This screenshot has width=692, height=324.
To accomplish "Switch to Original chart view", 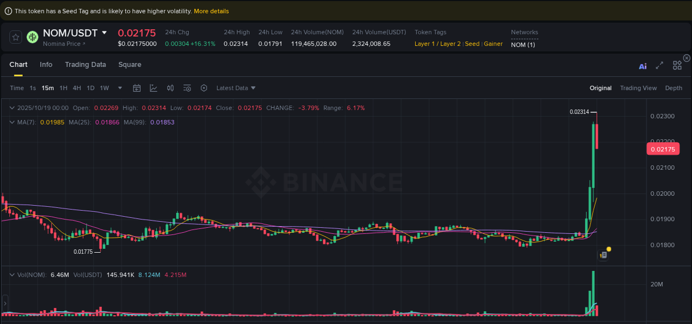I will point(600,88).
